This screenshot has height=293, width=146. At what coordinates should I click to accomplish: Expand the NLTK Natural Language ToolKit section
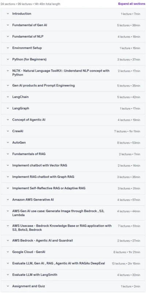coord(73,73)
